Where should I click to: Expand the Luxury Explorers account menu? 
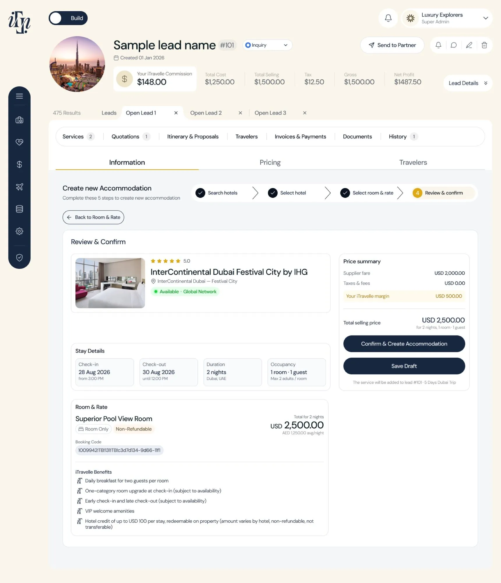[447, 18]
